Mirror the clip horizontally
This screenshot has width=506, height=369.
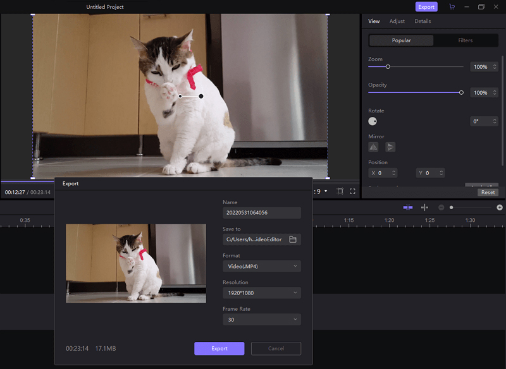click(373, 147)
